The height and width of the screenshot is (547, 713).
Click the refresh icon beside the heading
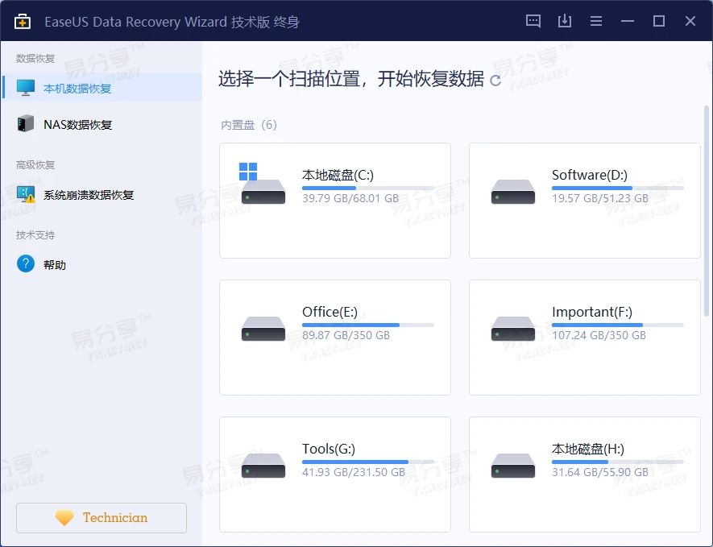(x=495, y=81)
